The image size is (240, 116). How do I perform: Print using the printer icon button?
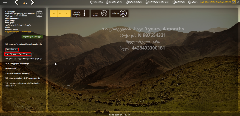(119, 13)
